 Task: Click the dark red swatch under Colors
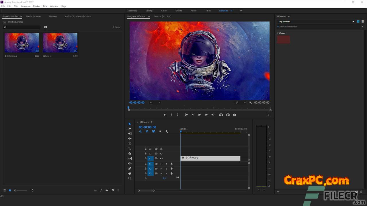[x=283, y=39]
